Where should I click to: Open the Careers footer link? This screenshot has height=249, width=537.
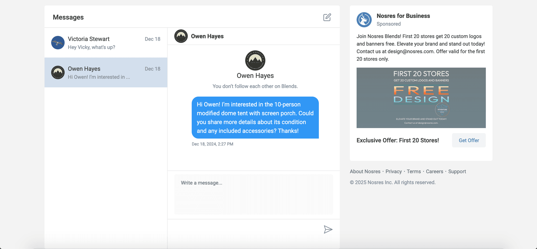point(434,172)
